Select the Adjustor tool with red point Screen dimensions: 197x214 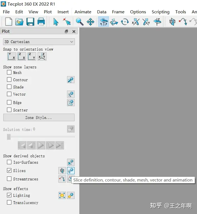click(x=67, y=22)
